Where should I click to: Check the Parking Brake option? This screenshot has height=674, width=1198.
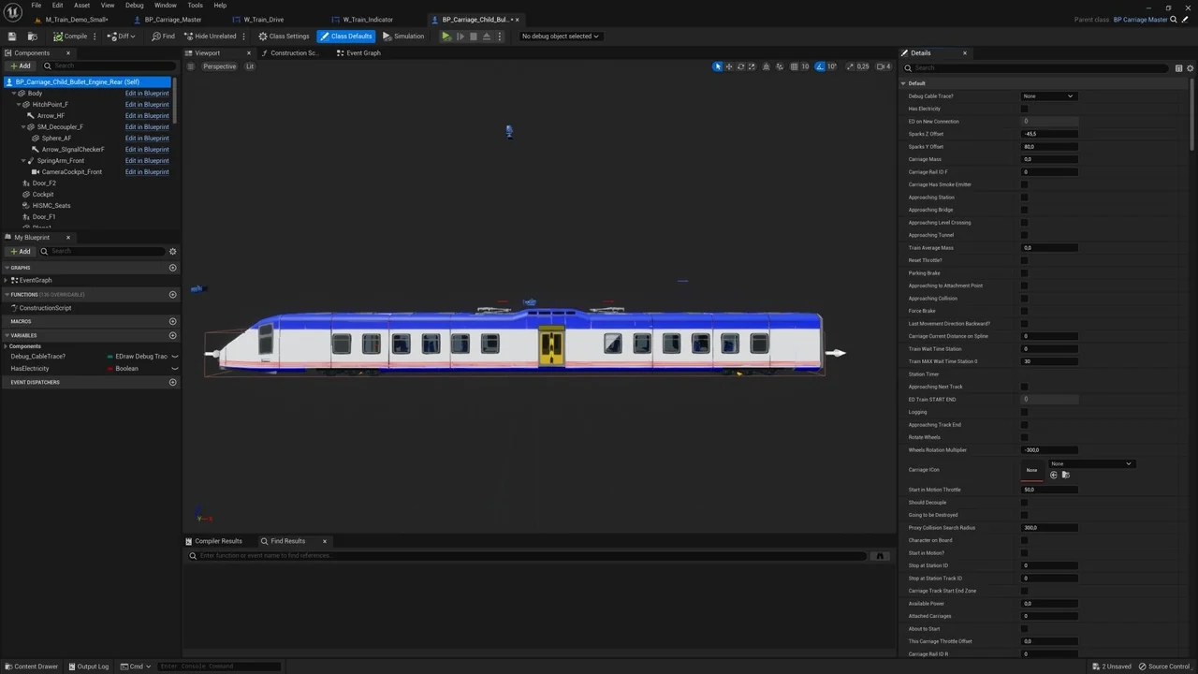point(1025,272)
